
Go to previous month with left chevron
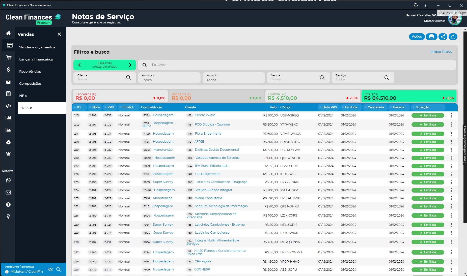(79, 65)
